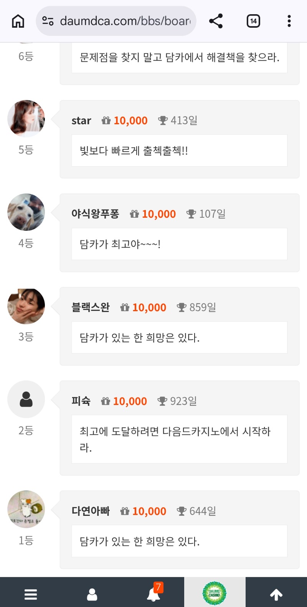Open the tab switcher showing 14 tabs
Viewport: 307px width, 607px height.
pyautogui.click(x=253, y=21)
